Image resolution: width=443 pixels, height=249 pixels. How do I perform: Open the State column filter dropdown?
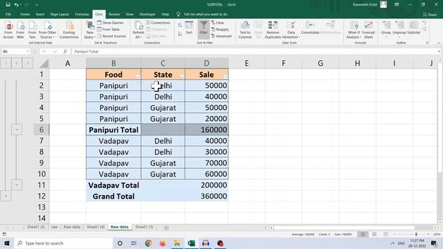[x=182, y=77]
